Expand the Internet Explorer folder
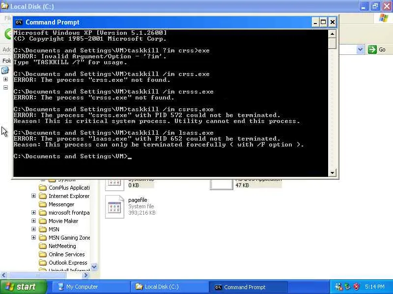Image resolution: width=393 pixels, height=294 pixels. click(33, 196)
